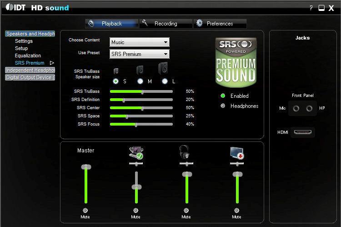Open the Setup item in sidebar
341x227 pixels.
(21, 48)
